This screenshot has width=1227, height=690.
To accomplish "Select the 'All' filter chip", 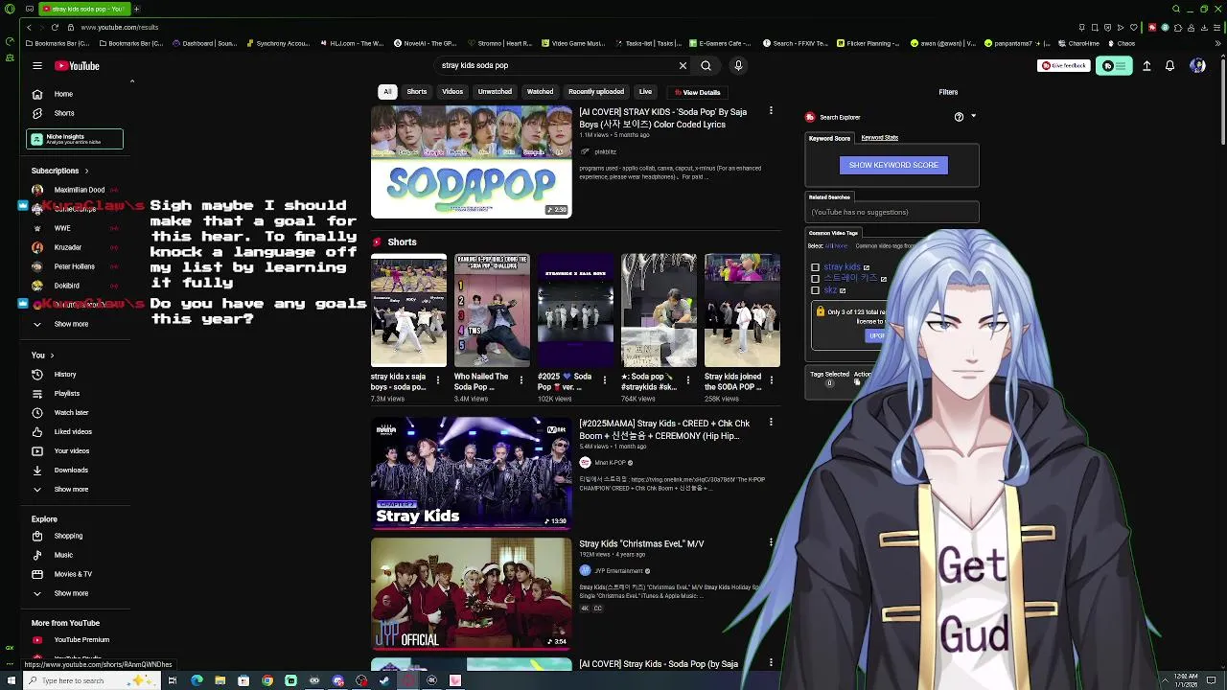I will [x=387, y=92].
